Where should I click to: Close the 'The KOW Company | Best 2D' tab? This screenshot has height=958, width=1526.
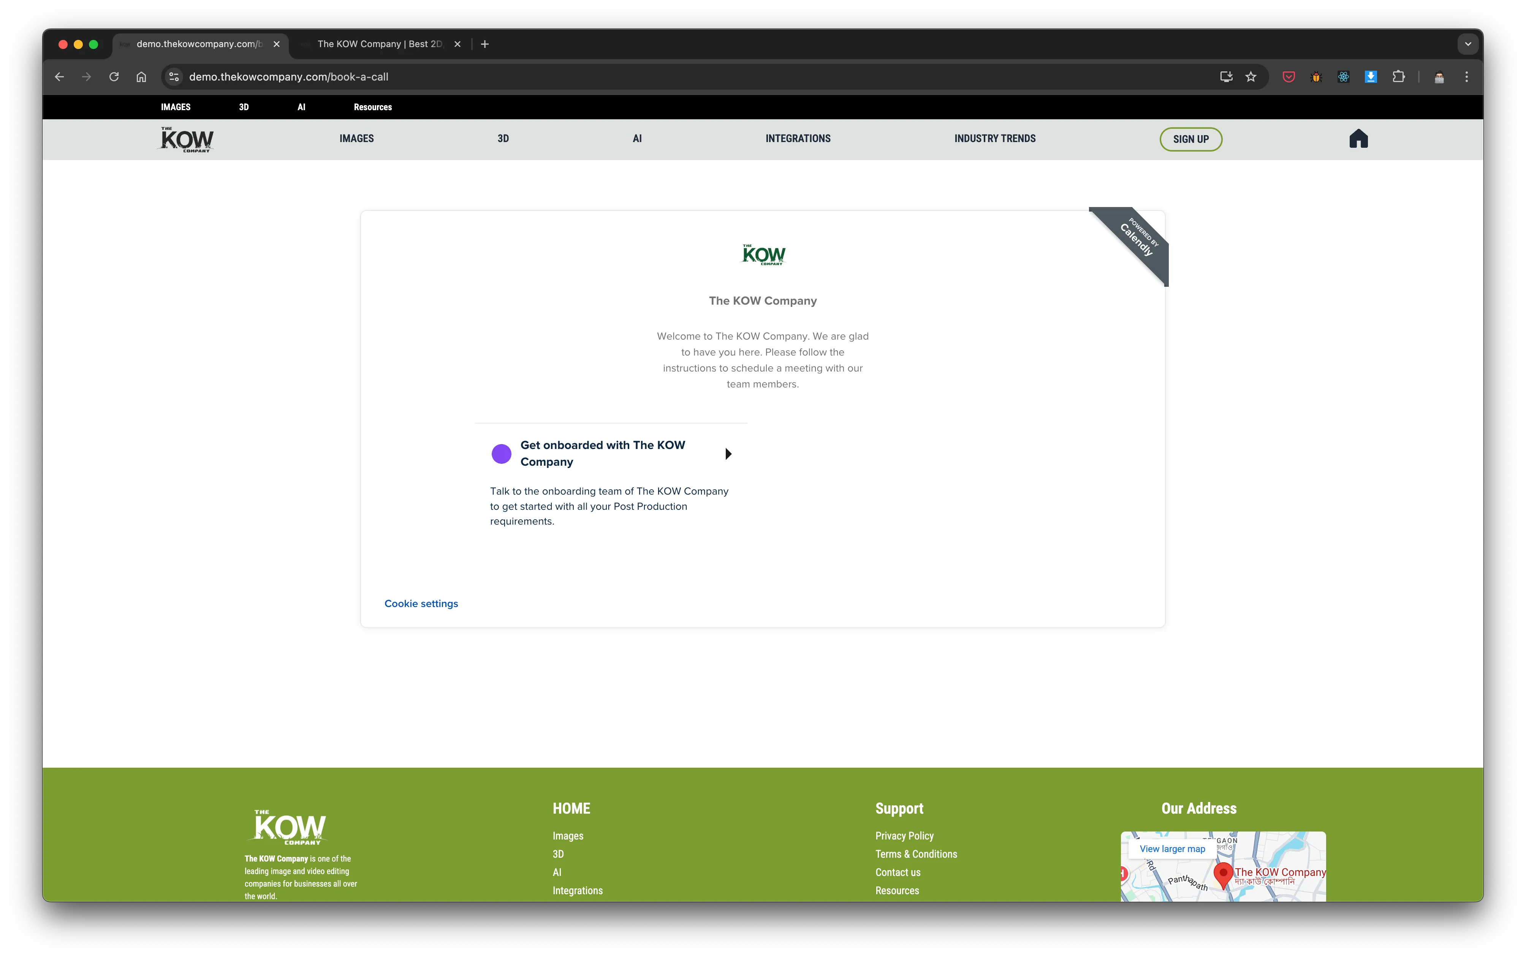[x=457, y=44]
